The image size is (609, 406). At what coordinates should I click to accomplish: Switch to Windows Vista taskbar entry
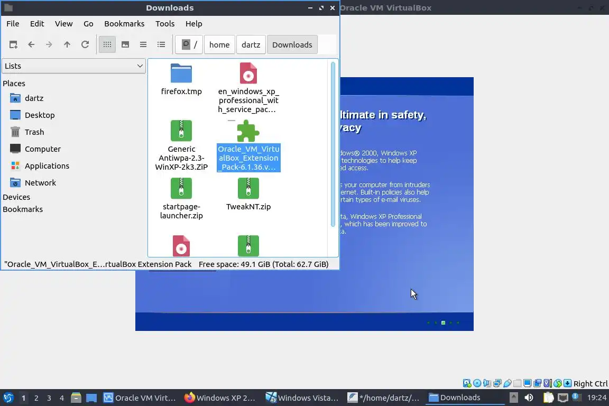point(302,398)
